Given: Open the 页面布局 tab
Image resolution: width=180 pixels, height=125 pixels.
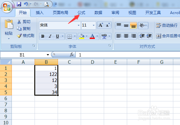Looking at the screenshot, I should pyautogui.click(x=61, y=13).
